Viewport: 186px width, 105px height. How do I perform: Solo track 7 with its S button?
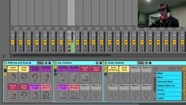tap(61, 47)
